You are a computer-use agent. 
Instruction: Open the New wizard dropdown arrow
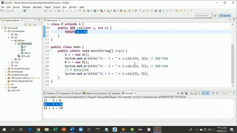(x=5, y=11)
